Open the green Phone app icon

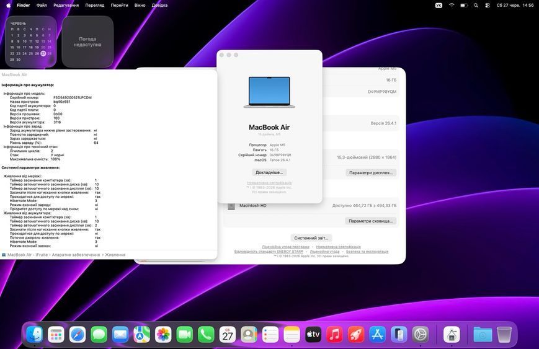tap(207, 334)
